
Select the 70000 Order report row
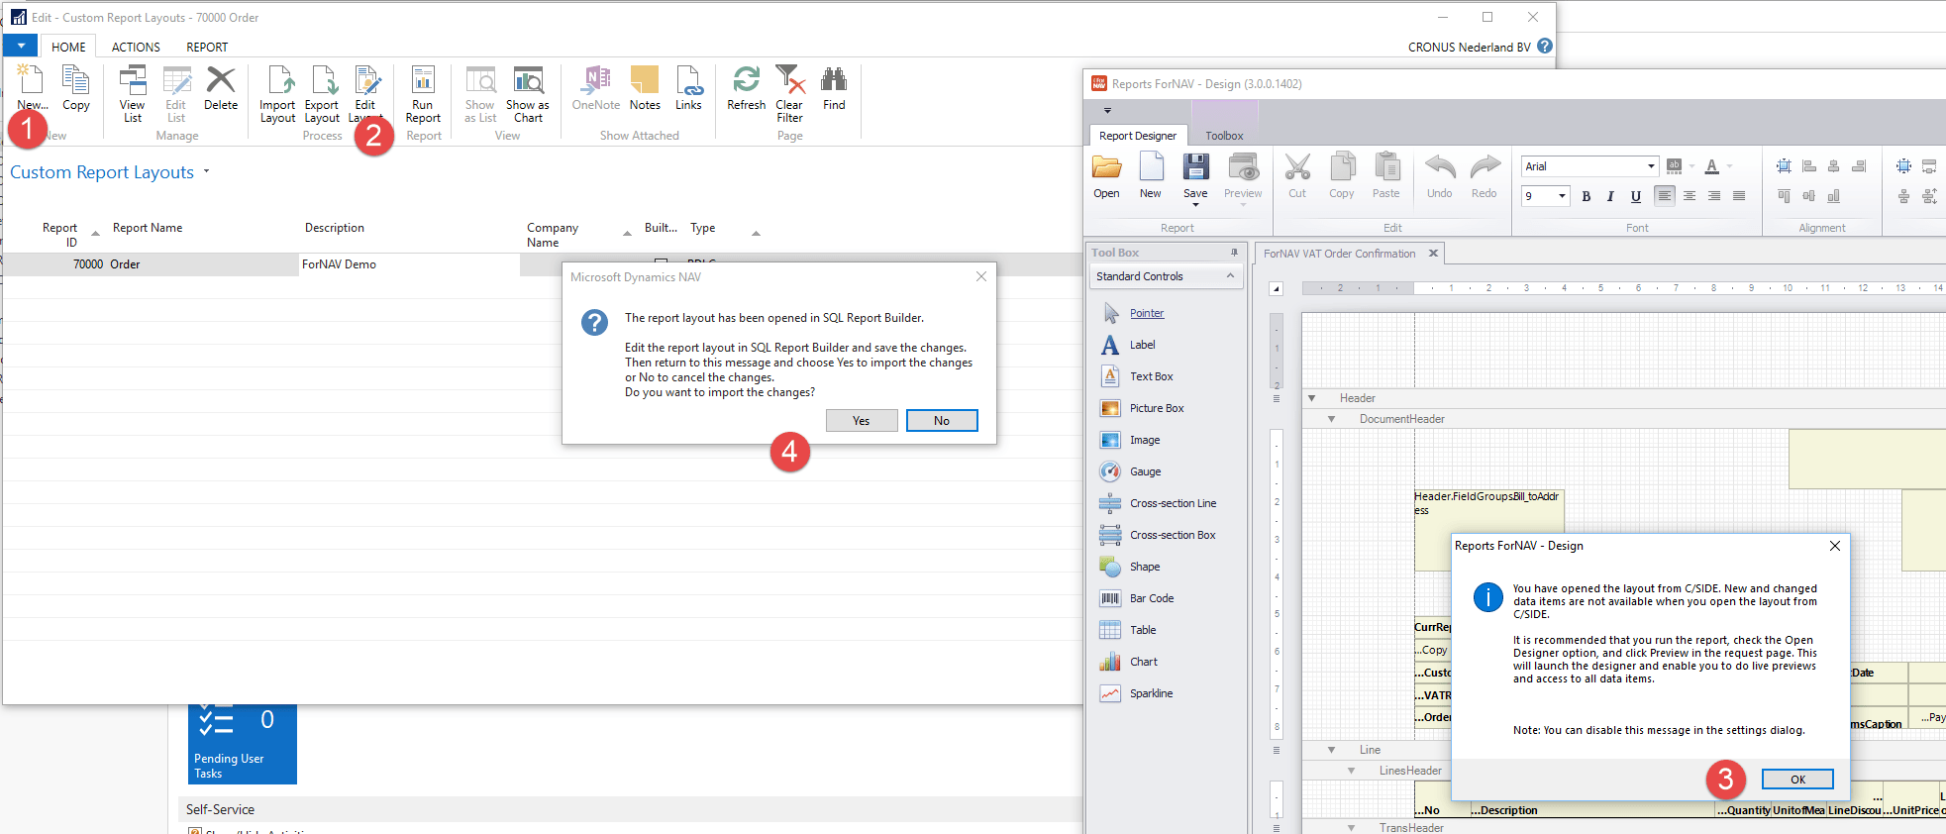coord(125,264)
